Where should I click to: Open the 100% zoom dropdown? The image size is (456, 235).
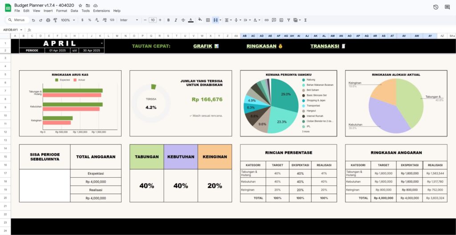68,20
